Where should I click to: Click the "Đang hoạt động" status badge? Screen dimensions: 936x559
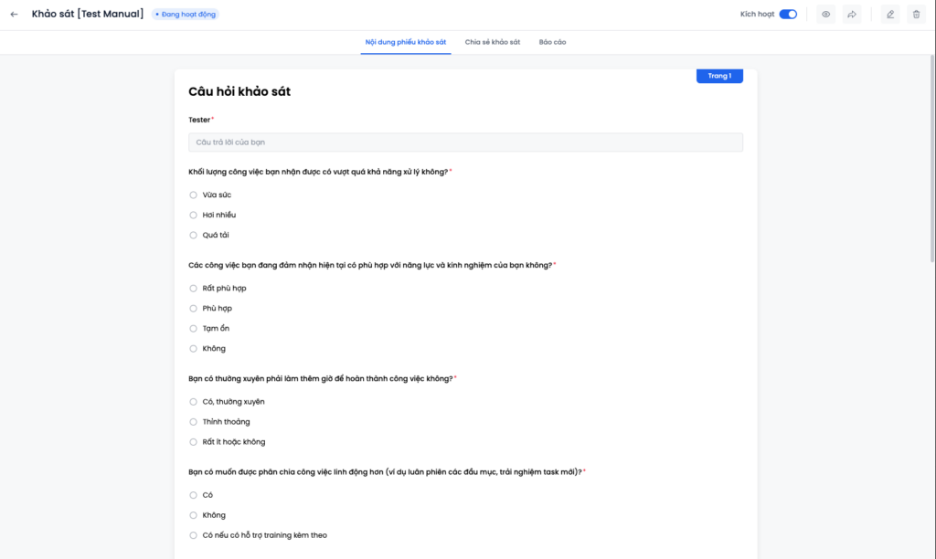click(186, 15)
